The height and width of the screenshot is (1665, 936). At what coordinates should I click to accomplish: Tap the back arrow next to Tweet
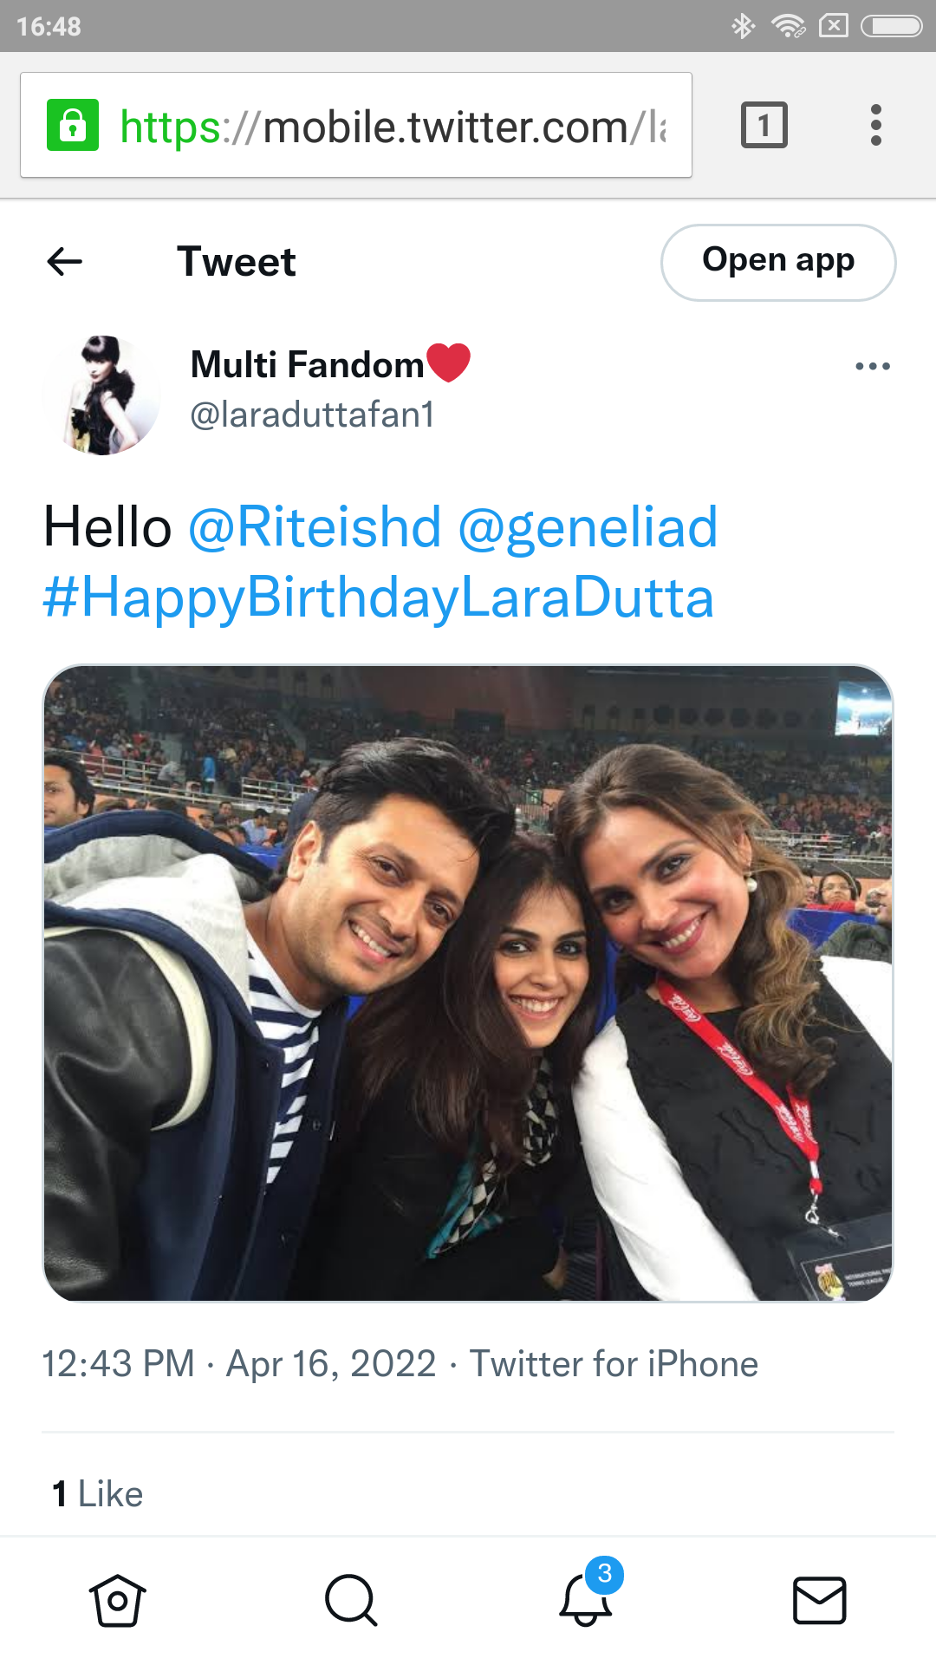65,261
